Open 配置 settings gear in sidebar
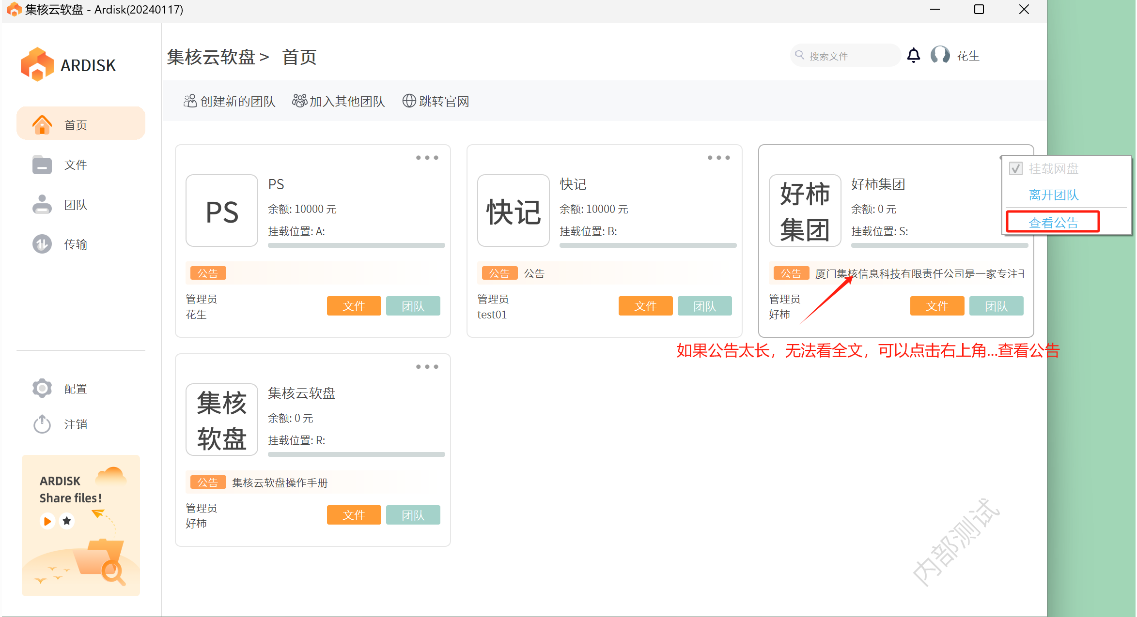 tap(43, 388)
